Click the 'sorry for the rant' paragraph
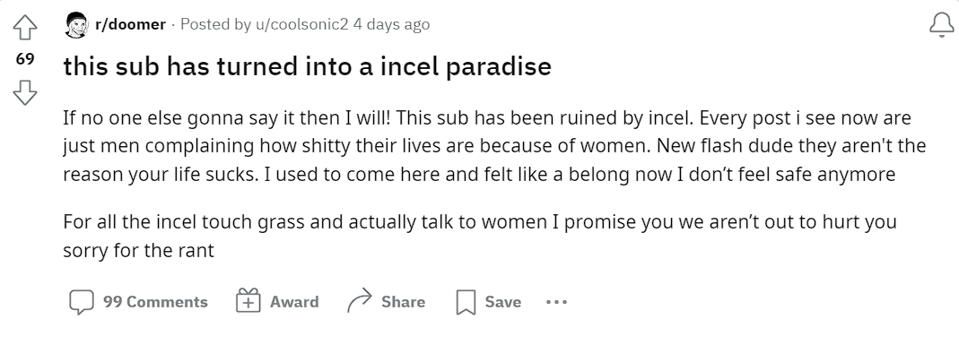The height and width of the screenshot is (345, 959). pos(479,236)
